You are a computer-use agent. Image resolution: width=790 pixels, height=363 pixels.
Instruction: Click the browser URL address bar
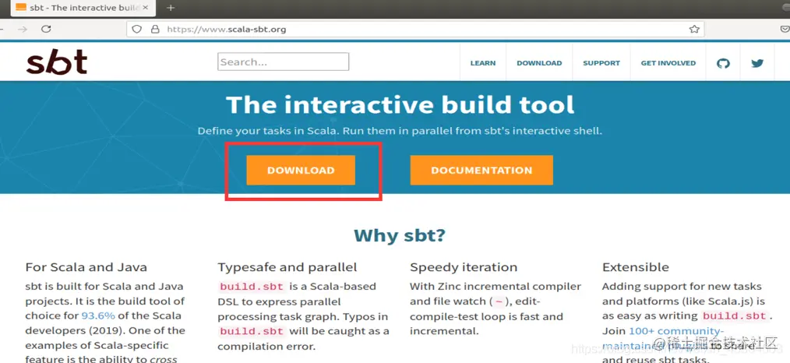(415, 29)
